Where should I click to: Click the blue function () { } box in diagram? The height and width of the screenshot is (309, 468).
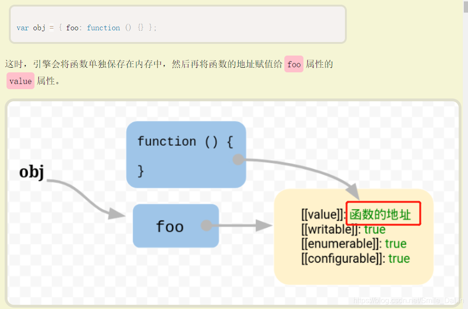[186, 155]
